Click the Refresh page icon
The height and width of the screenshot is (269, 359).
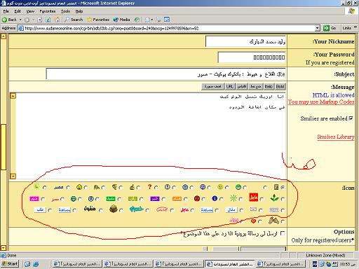(48, 20)
